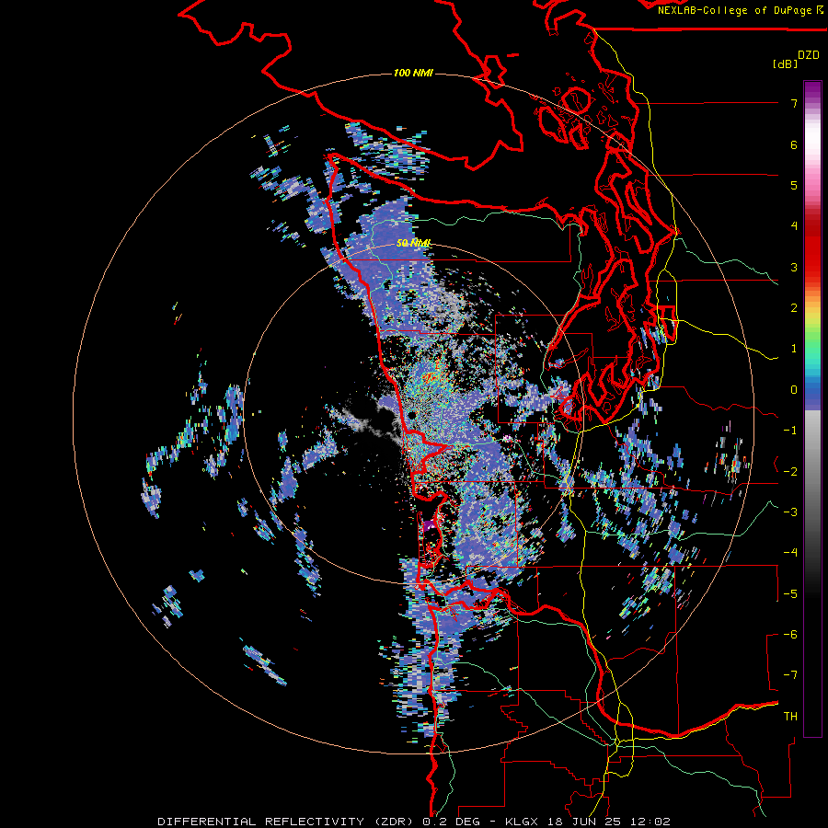This screenshot has width=828, height=828.
Task: Click the 2 dB value on color scale
Action: (794, 308)
